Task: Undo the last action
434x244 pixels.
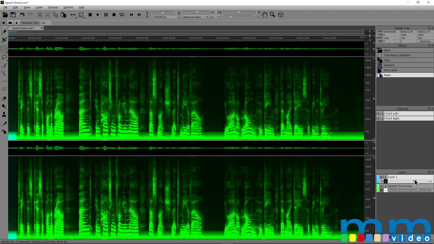Action: pos(22,15)
